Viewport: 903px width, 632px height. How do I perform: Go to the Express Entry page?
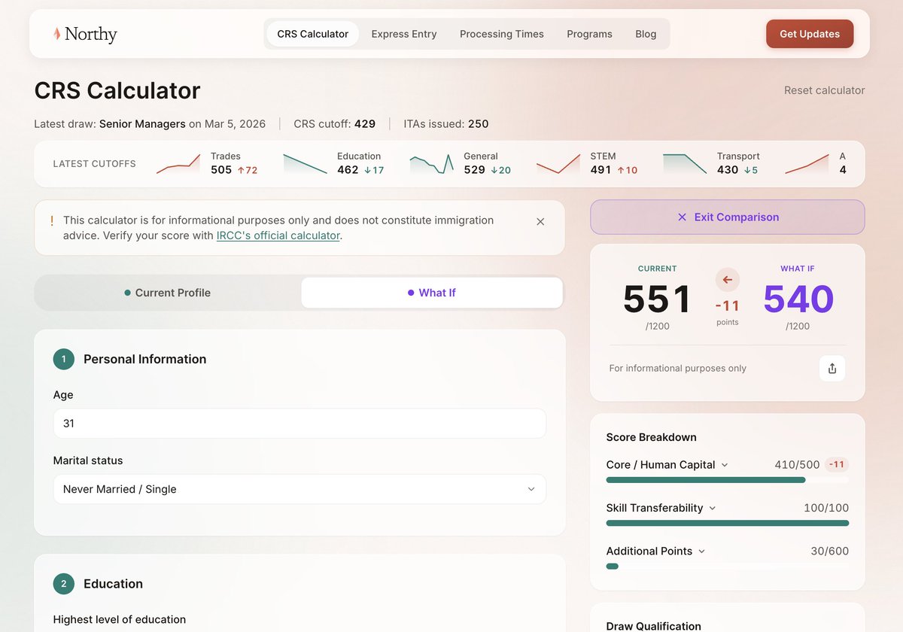404,34
